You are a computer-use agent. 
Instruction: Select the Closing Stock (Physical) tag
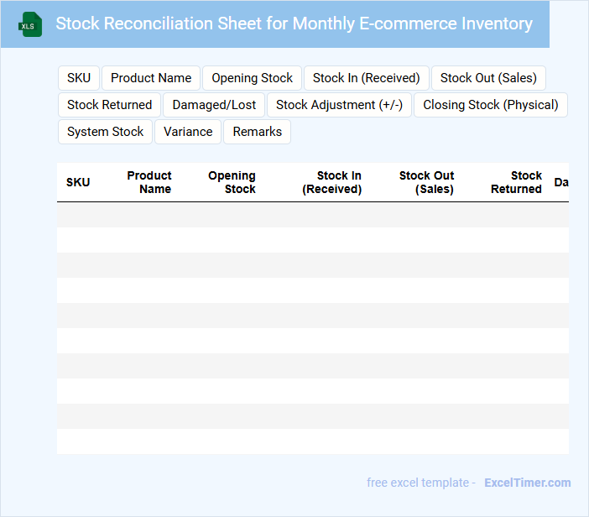(x=491, y=105)
